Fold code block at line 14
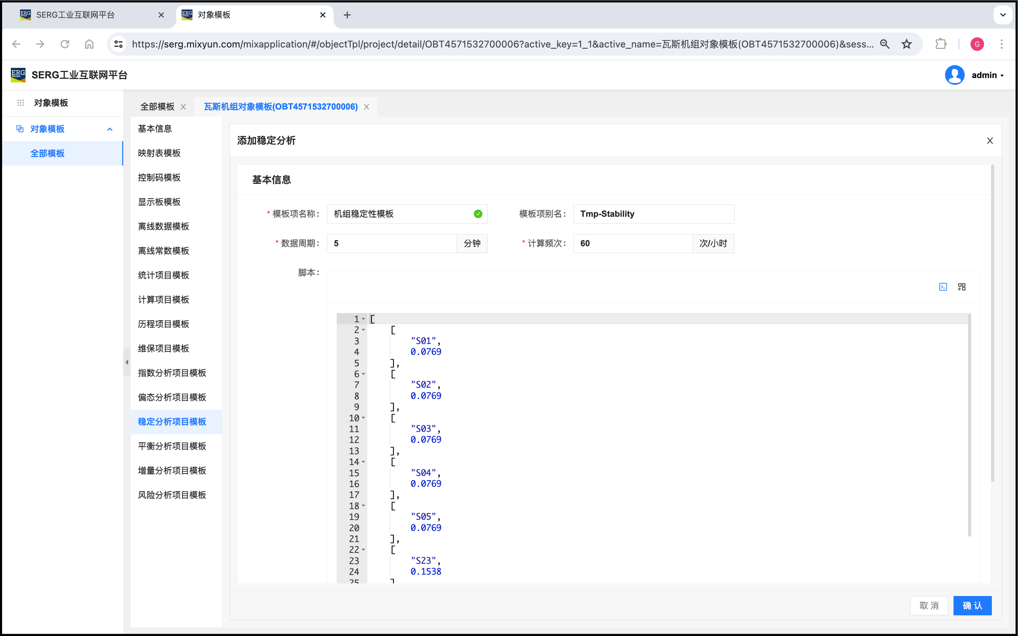The image size is (1018, 636). [x=364, y=462]
